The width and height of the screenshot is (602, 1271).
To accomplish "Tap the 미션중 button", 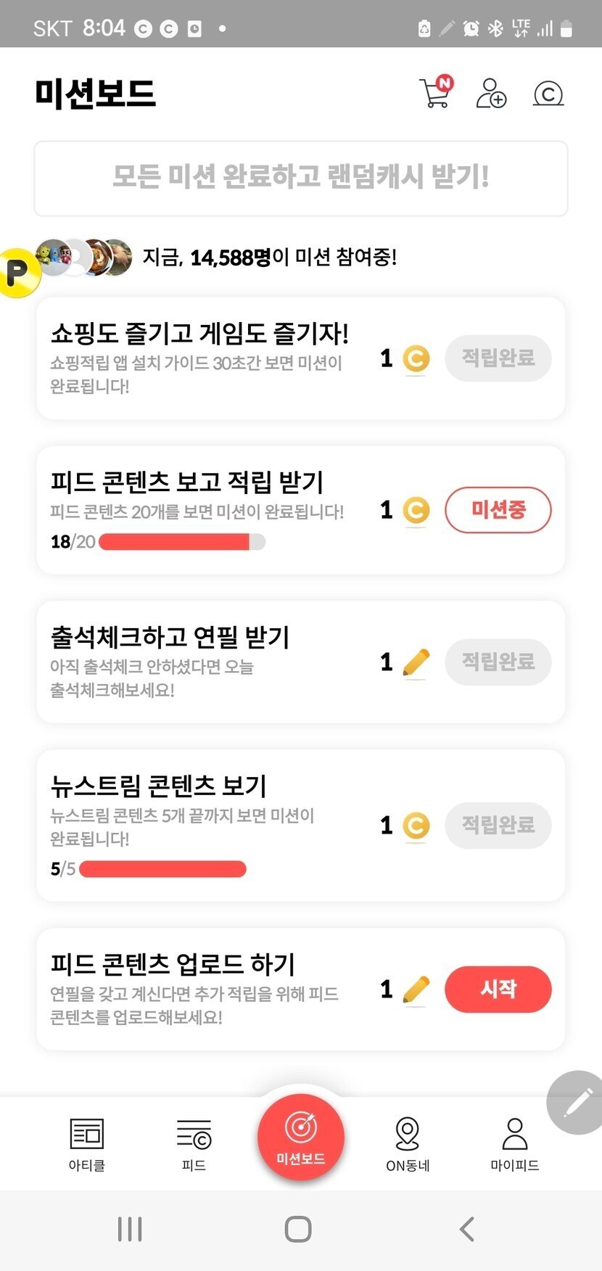I will pyautogui.click(x=498, y=510).
